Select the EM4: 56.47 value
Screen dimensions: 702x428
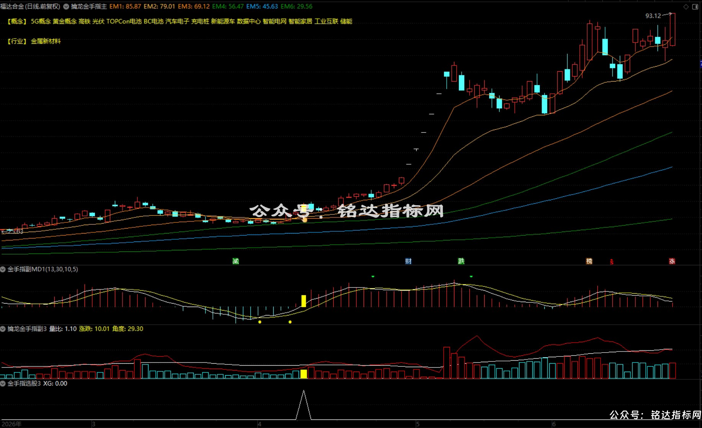[x=228, y=7]
